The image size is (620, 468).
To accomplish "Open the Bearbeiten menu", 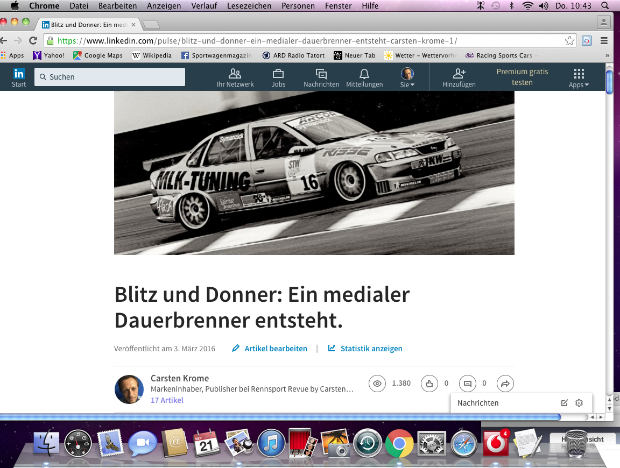I will pos(117,5).
